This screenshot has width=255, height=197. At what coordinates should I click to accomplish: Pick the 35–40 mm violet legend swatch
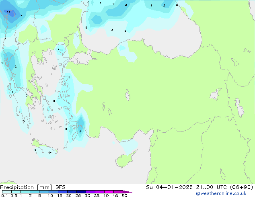[x=100, y=192]
